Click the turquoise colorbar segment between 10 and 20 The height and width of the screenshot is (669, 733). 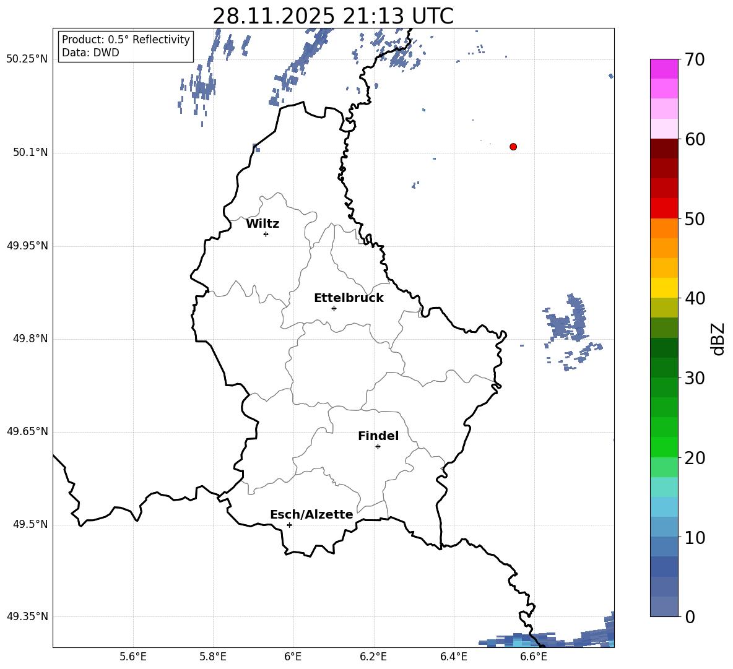point(664,487)
